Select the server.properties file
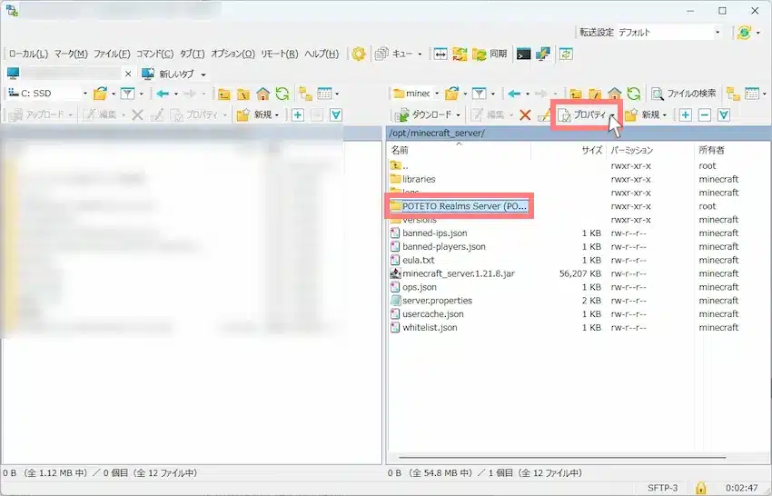 (x=437, y=301)
